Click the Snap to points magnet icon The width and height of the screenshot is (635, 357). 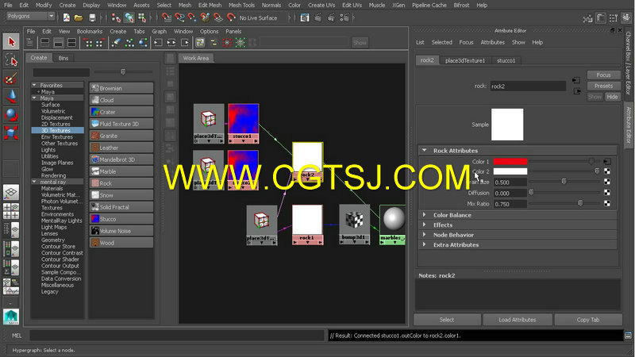pyautogui.click(x=192, y=17)
